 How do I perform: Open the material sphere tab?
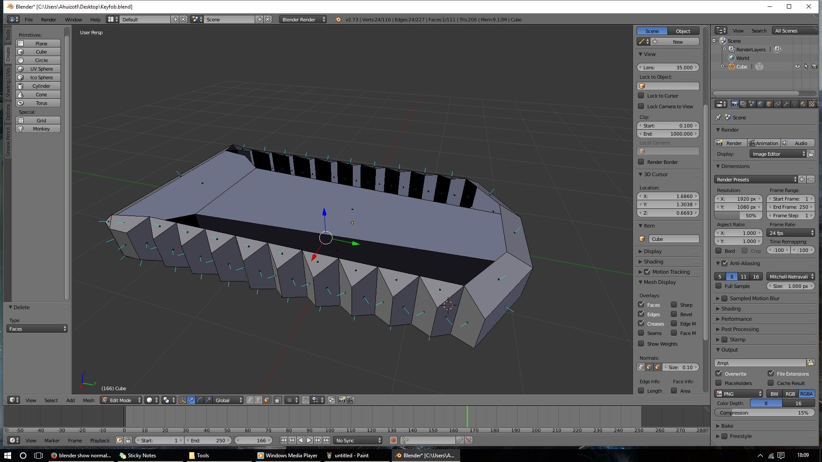pos(803,104)
